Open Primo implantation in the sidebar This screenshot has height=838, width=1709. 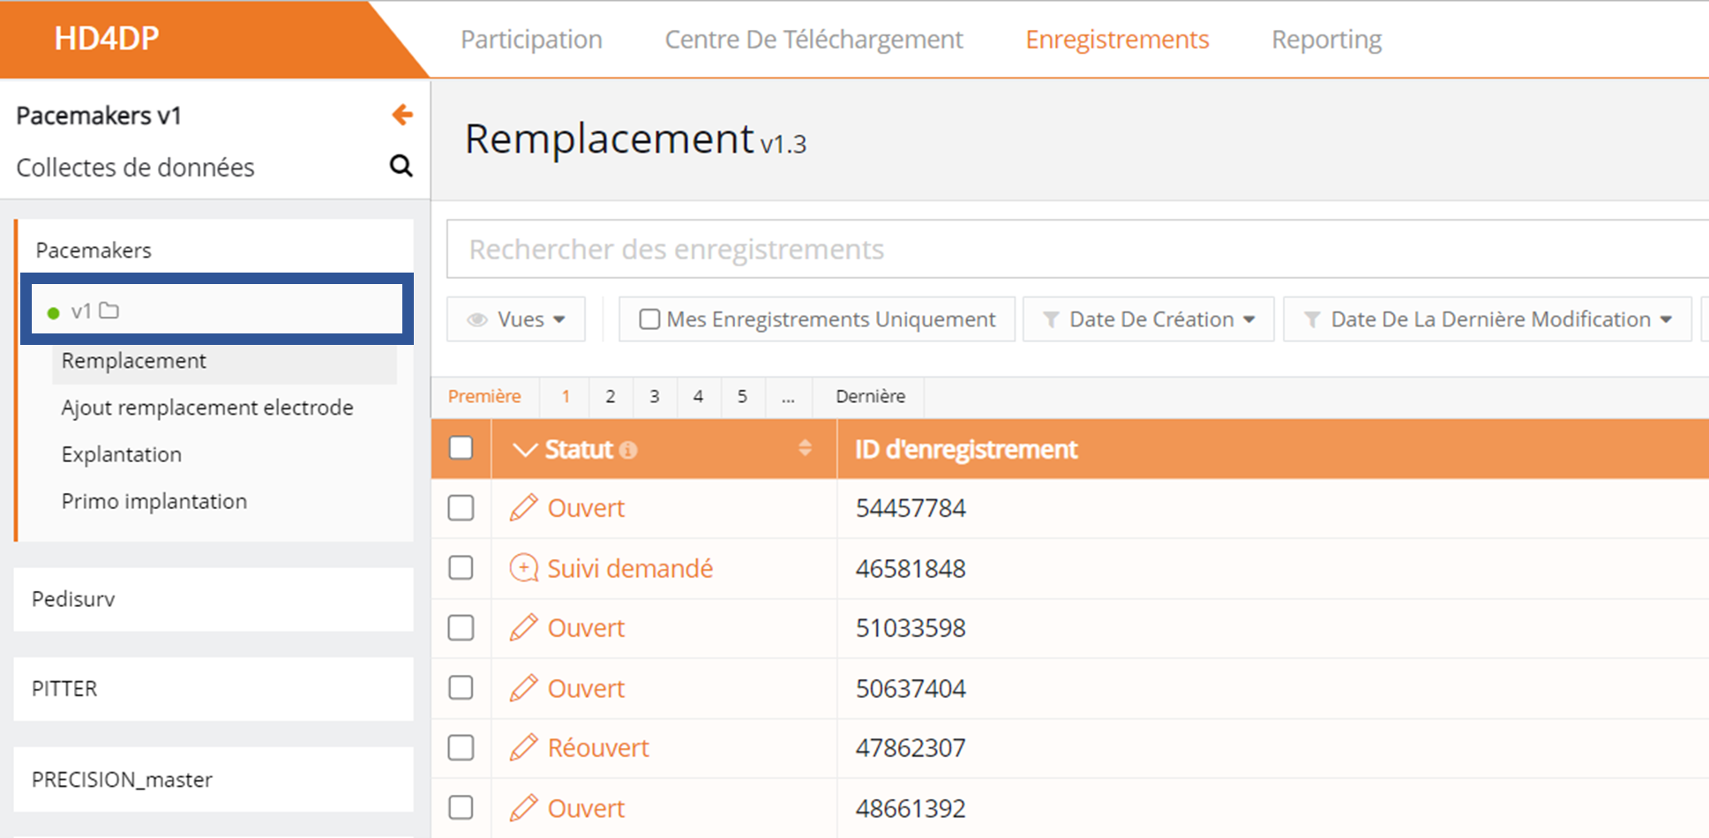click(x=154, y=501)
